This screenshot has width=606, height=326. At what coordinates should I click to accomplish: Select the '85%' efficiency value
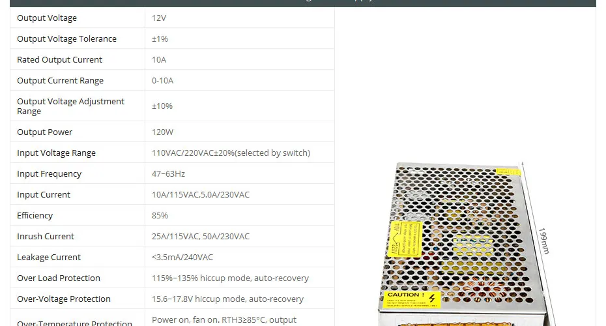pos(160,215)
